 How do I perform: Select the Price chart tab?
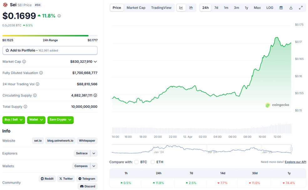117,8
